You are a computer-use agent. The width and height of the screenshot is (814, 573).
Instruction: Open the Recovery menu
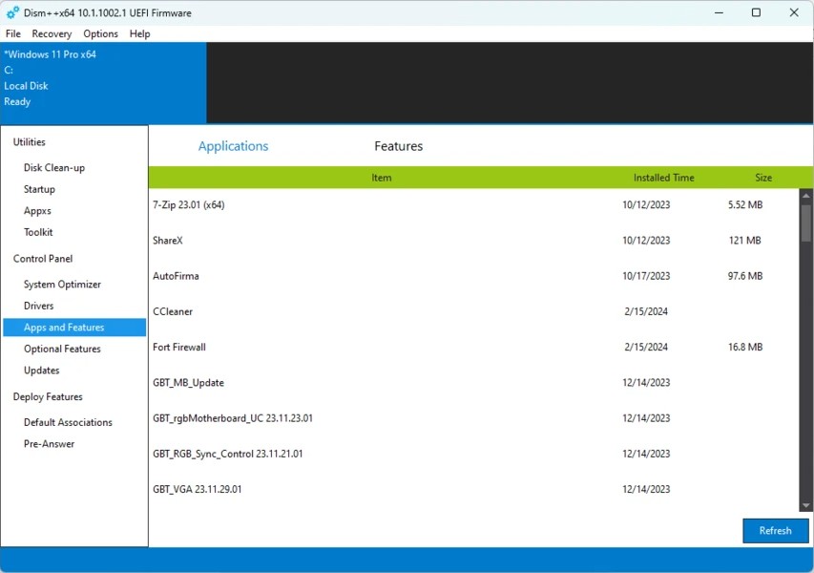pos(52,33)
